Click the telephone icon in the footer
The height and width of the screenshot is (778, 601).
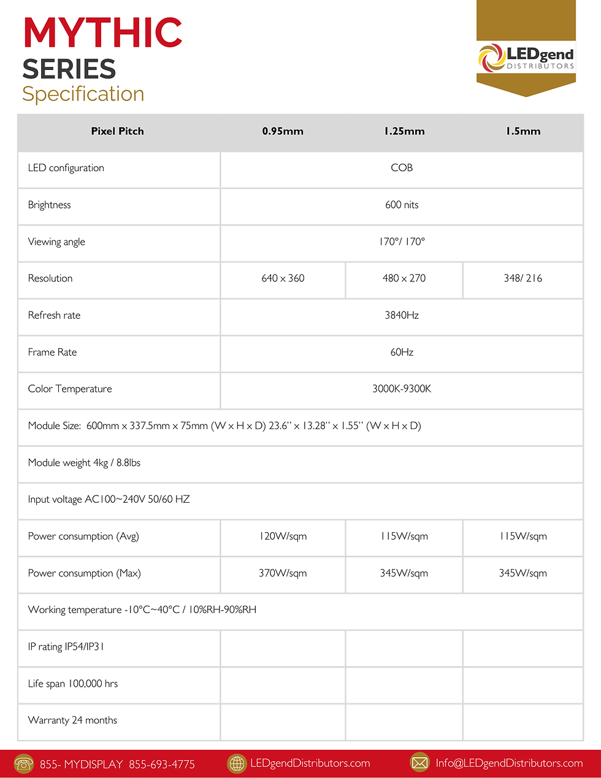point(25,763)
